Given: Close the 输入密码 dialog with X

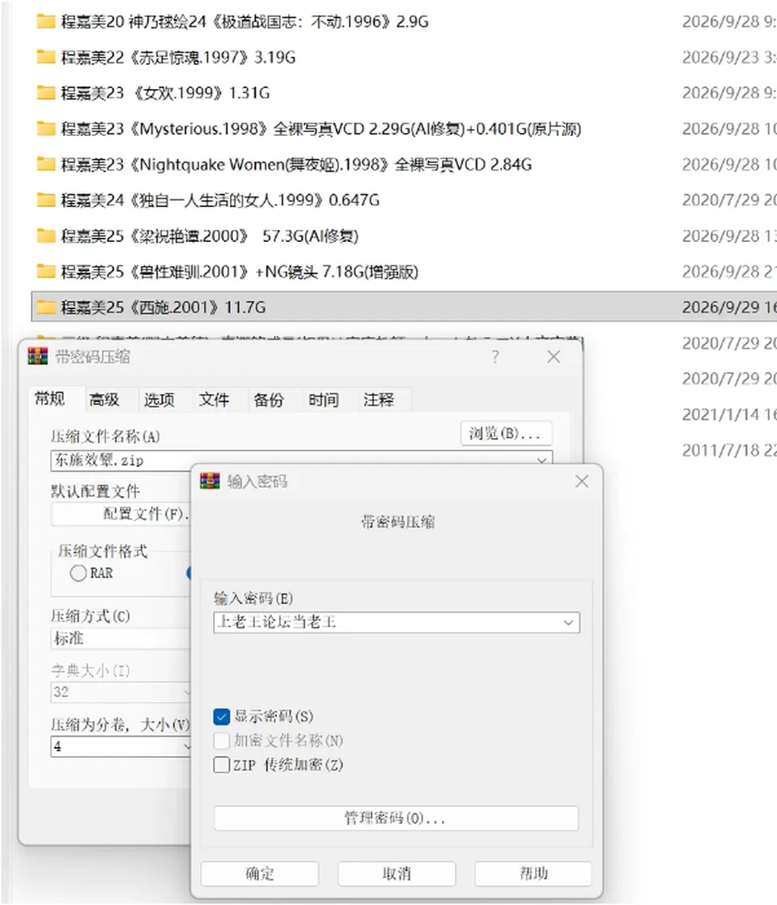Looking at the screenshot, I should point(582,482).
